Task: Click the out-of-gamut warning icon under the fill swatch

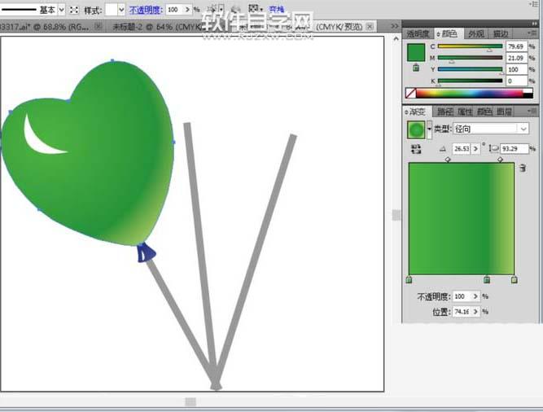Action: point(416,68)
